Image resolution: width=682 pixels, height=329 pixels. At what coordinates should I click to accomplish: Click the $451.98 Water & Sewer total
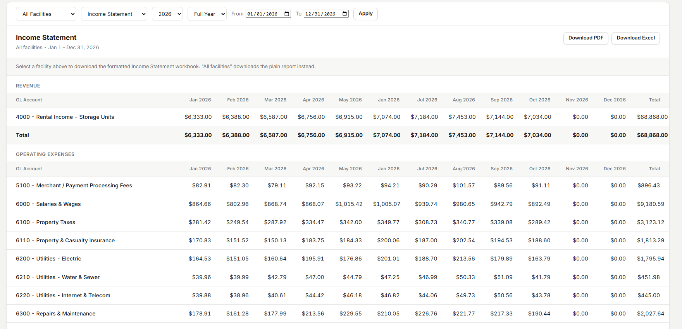(649, 277)
